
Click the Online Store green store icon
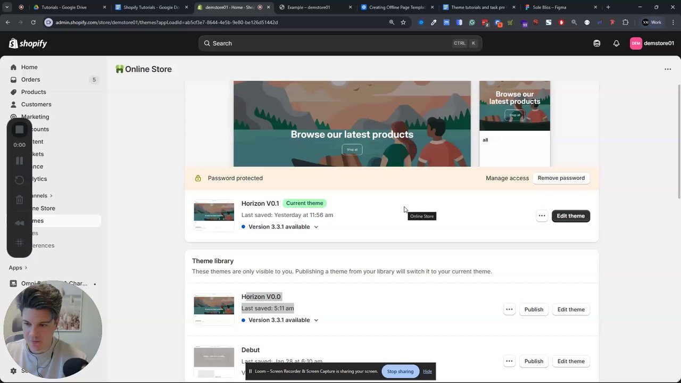pyautogui.click(x=120, y=69)
